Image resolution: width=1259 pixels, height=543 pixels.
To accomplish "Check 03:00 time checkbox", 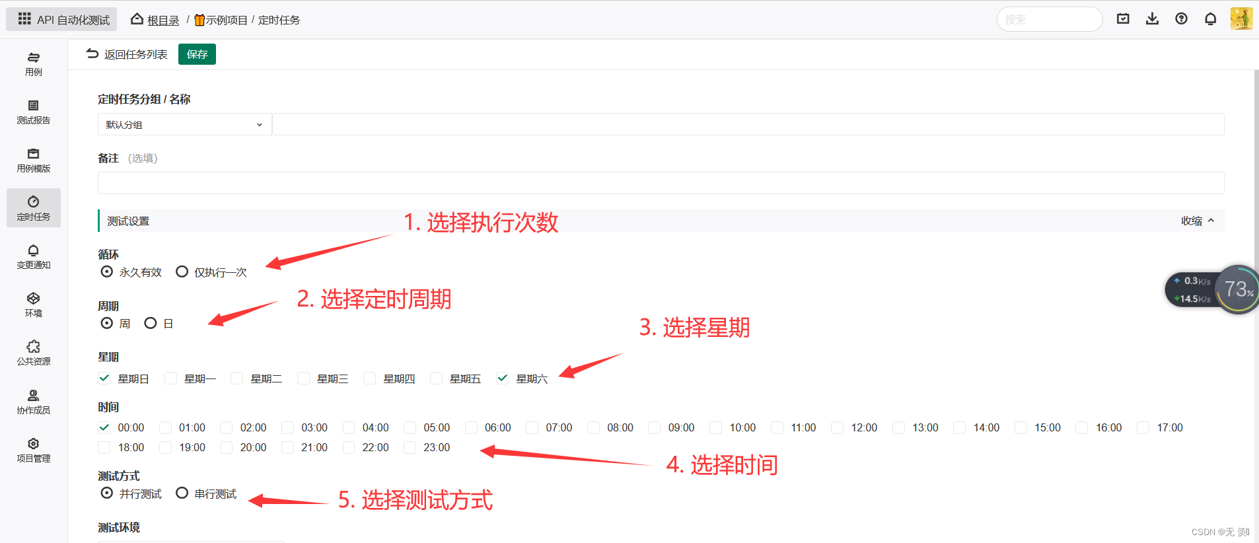I will point(287,427).
